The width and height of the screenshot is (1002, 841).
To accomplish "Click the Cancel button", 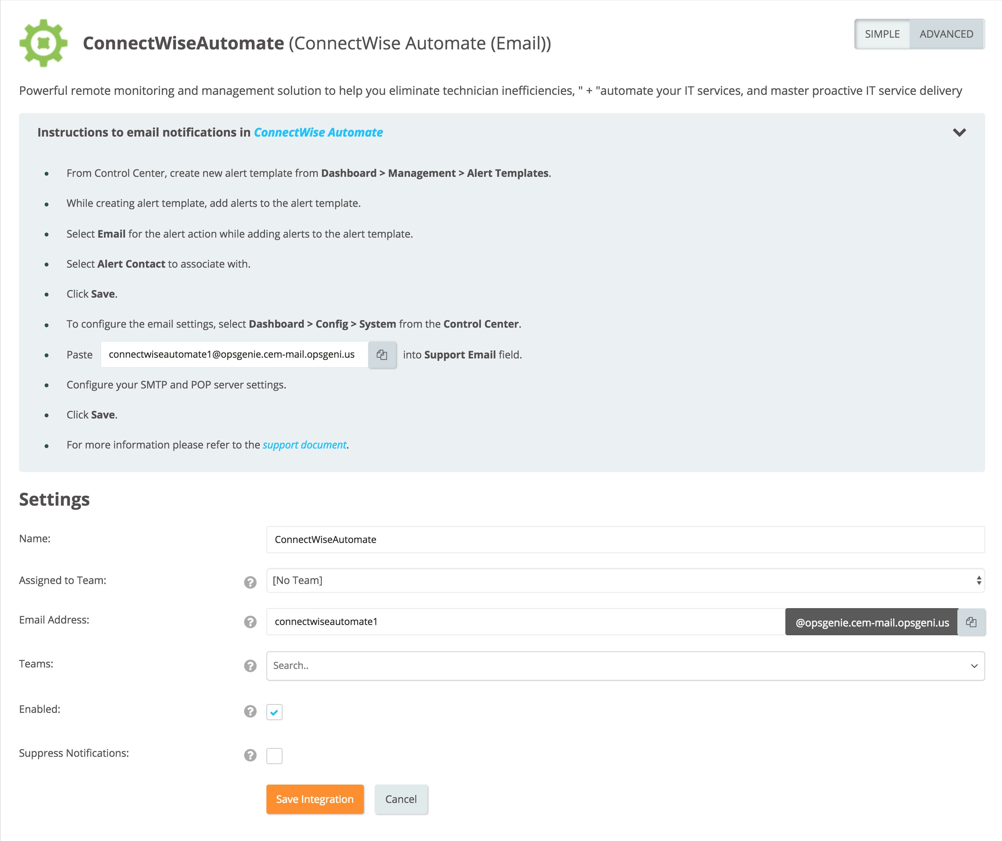I will [x=401, y=799].
